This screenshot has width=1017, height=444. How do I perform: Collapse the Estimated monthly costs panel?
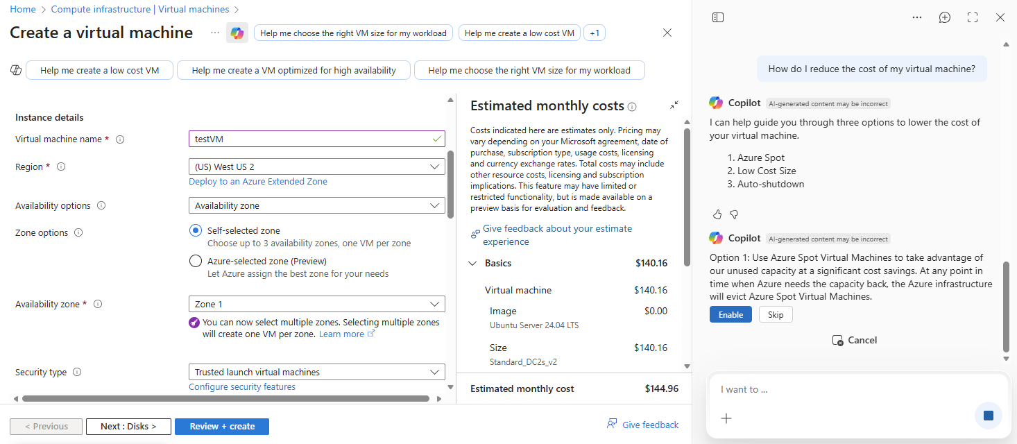(674, 105)
